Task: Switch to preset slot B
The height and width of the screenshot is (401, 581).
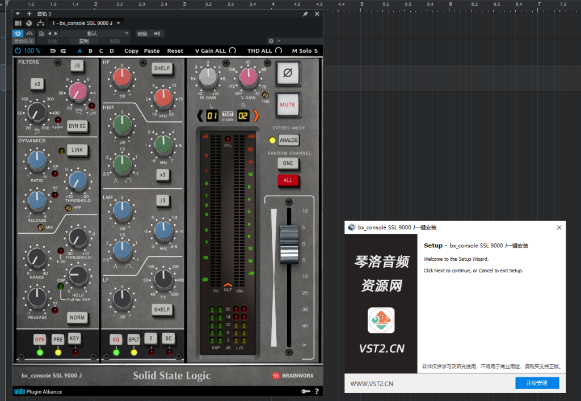Action: (x=90, y=50)
